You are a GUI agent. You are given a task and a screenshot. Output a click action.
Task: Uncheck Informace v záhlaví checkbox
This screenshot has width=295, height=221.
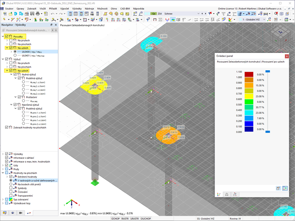7,158
